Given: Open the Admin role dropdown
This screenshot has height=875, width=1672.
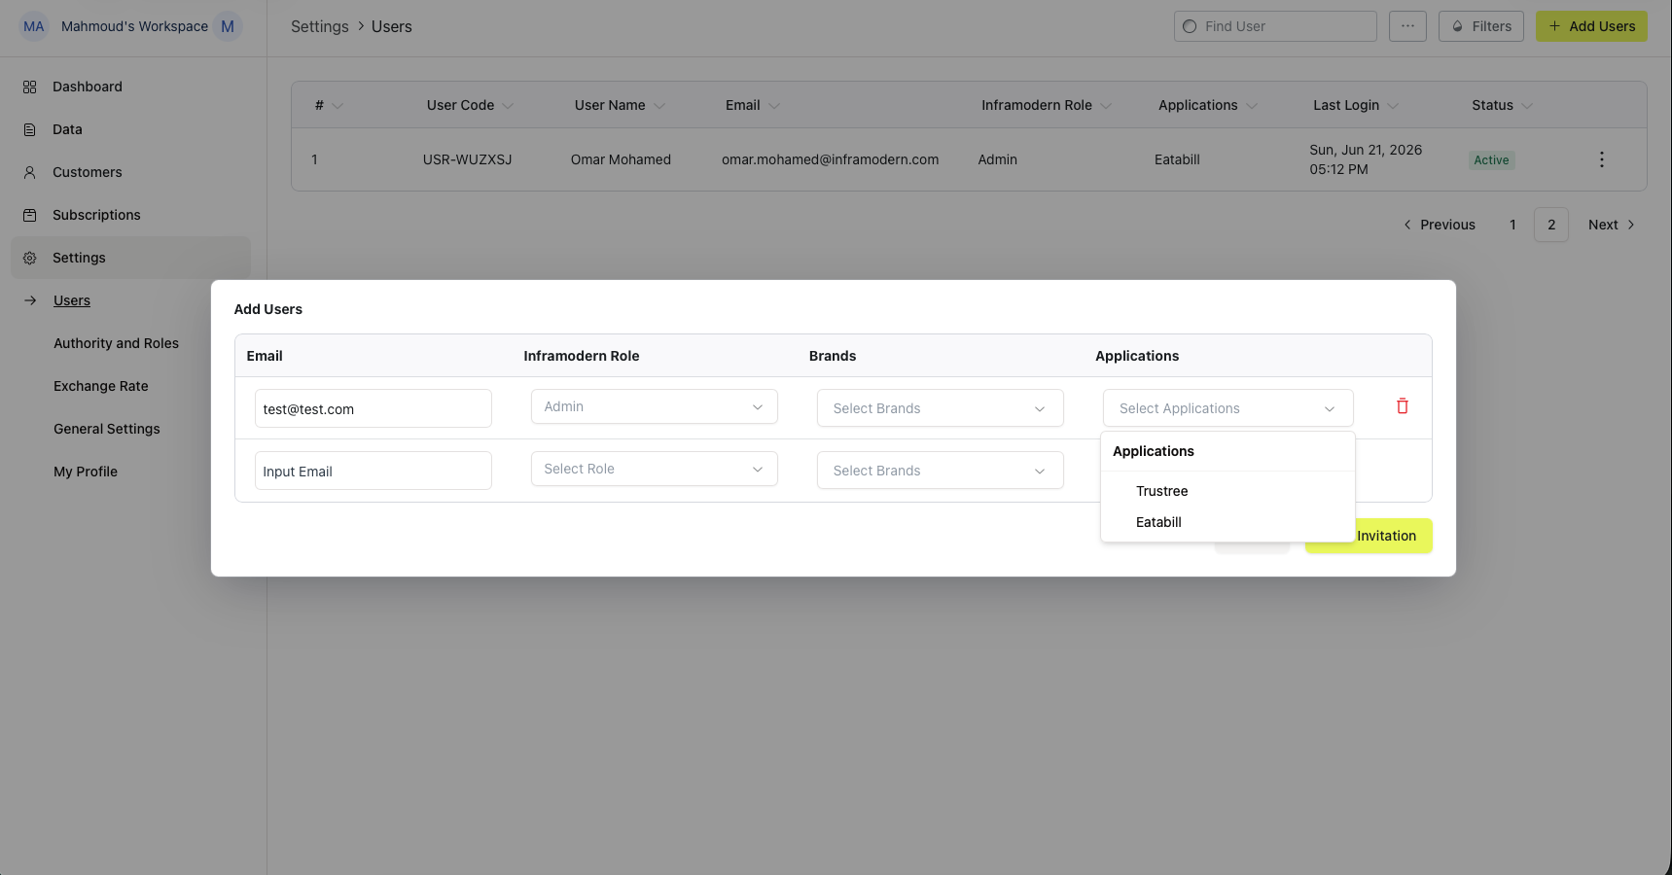Looking at the screenshot, I should (x=654, y=406).
